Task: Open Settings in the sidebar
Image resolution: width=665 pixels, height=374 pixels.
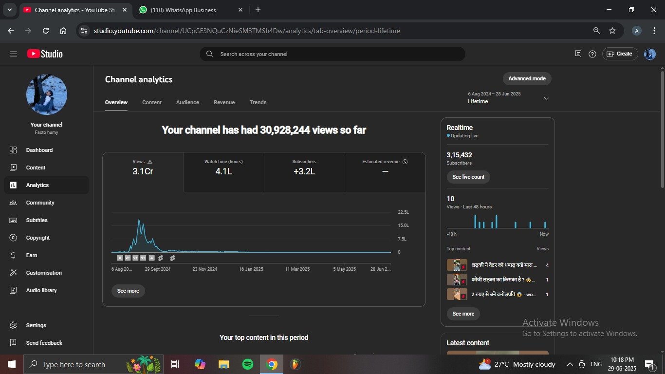Action: pyautogui.click(x=47, y=325)
